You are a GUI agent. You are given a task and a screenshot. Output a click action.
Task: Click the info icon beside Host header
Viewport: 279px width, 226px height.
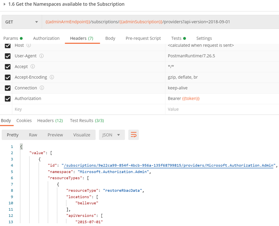[x=29, y=45]
